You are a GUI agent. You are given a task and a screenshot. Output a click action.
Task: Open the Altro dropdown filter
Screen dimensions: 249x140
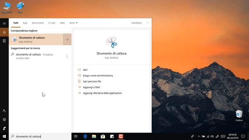[x=74, y=23]
